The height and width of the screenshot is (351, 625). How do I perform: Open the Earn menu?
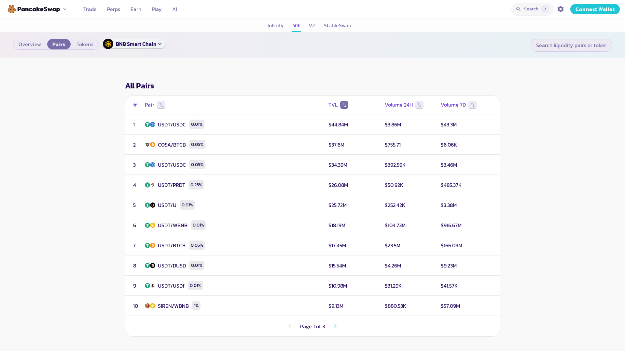pos(136,9)
